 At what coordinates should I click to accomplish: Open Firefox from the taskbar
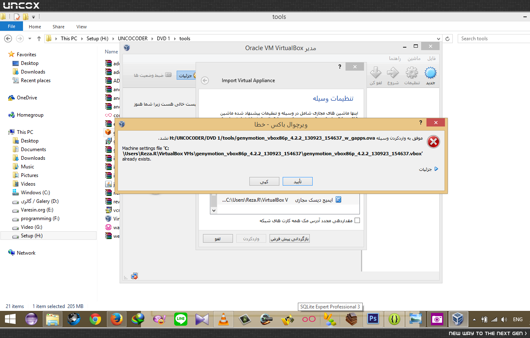click(117, 319)
